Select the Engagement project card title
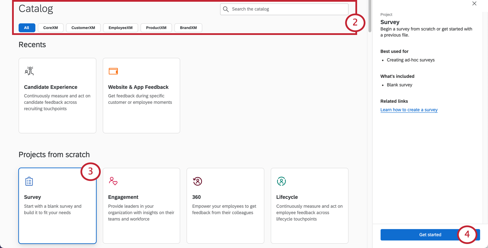 (x=123, y=197)
